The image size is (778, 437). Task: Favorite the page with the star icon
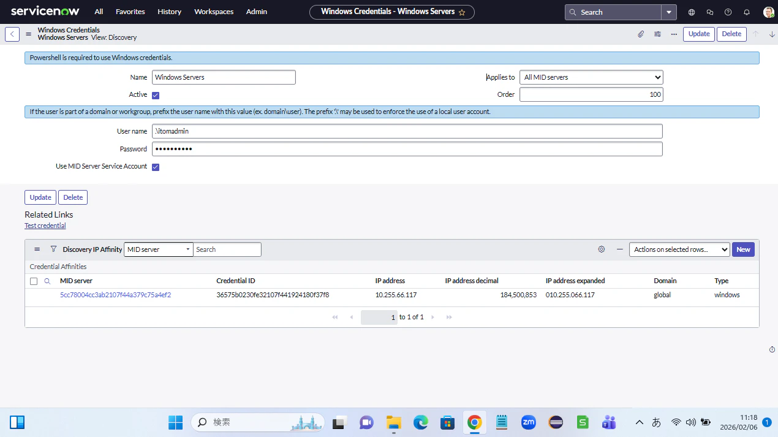coord(462,12)
